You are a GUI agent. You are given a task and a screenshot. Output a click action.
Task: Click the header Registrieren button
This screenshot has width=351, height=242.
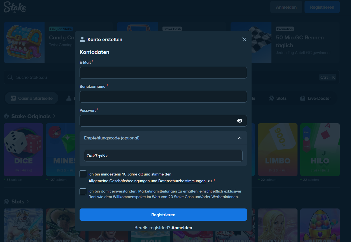[322, 7]
